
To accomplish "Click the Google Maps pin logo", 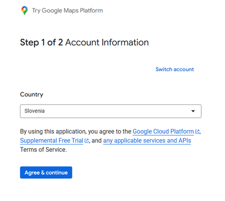I will 24,10.
